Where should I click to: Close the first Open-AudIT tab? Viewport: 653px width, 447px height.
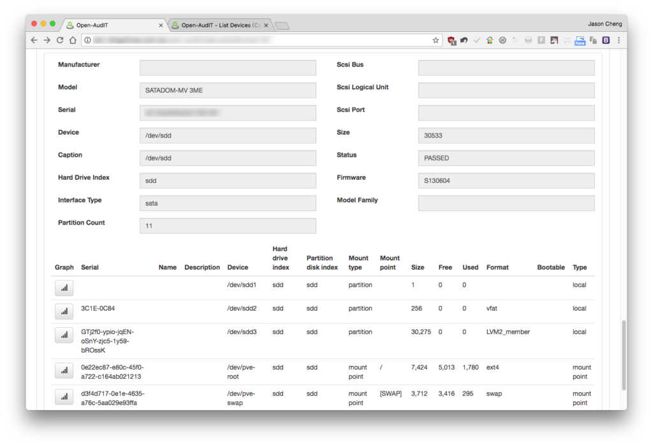[x=161, y=26]
